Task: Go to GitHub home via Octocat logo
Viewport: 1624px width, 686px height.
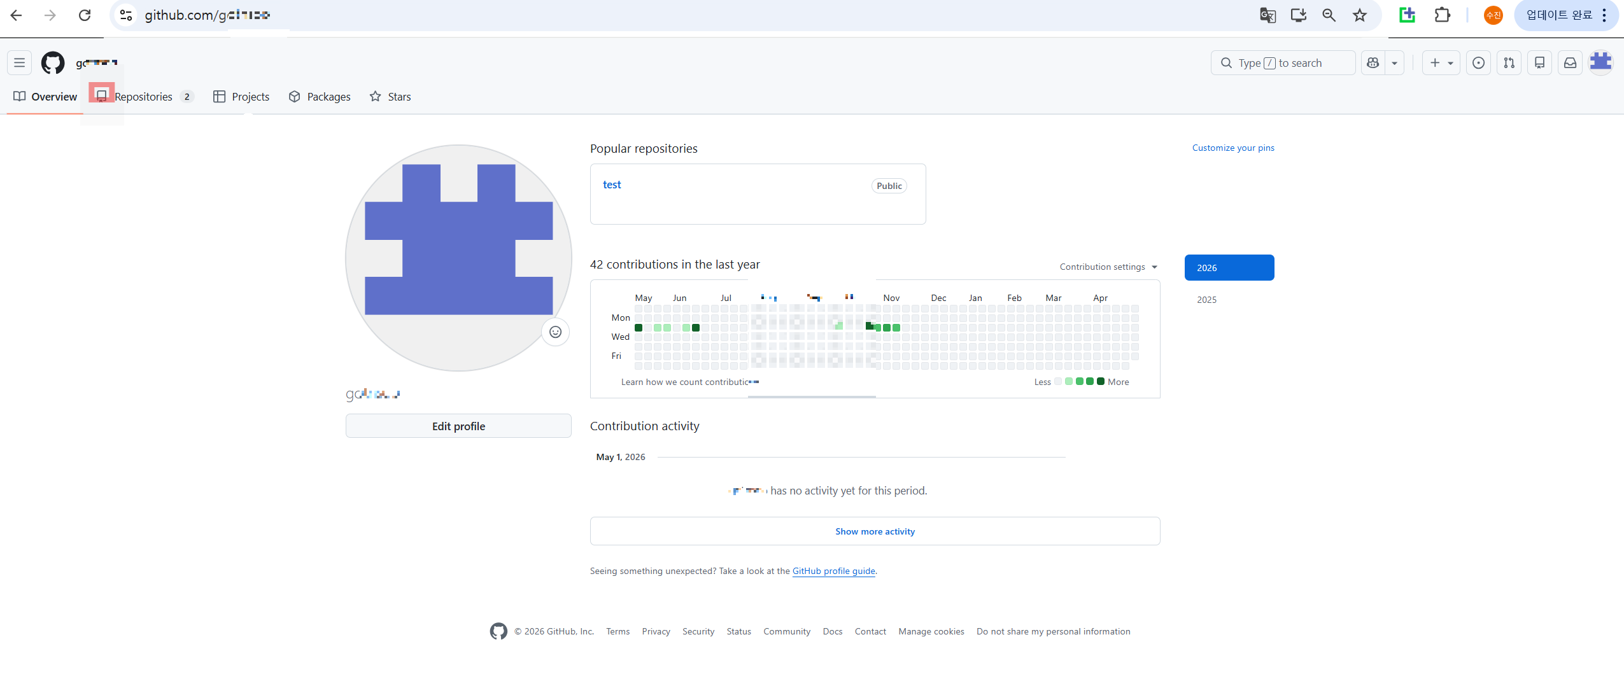Action: point(53,63)
